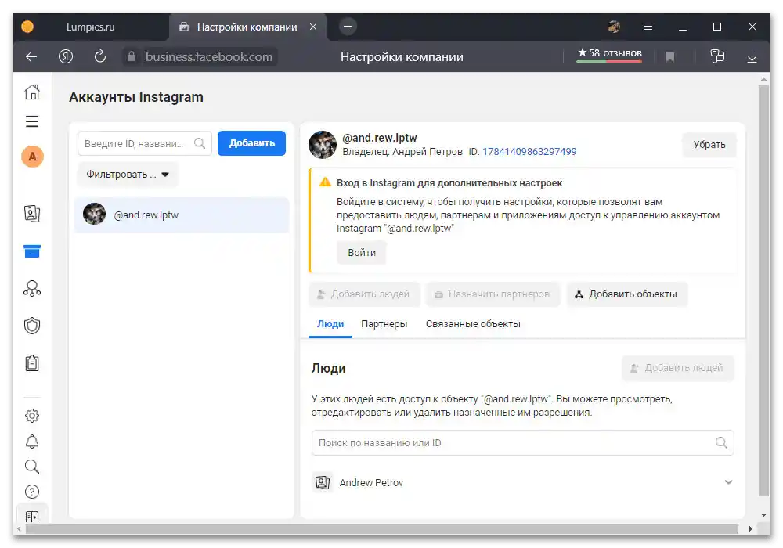Go back with browser back arrow
783x548 pixels.
coord(31,57)
